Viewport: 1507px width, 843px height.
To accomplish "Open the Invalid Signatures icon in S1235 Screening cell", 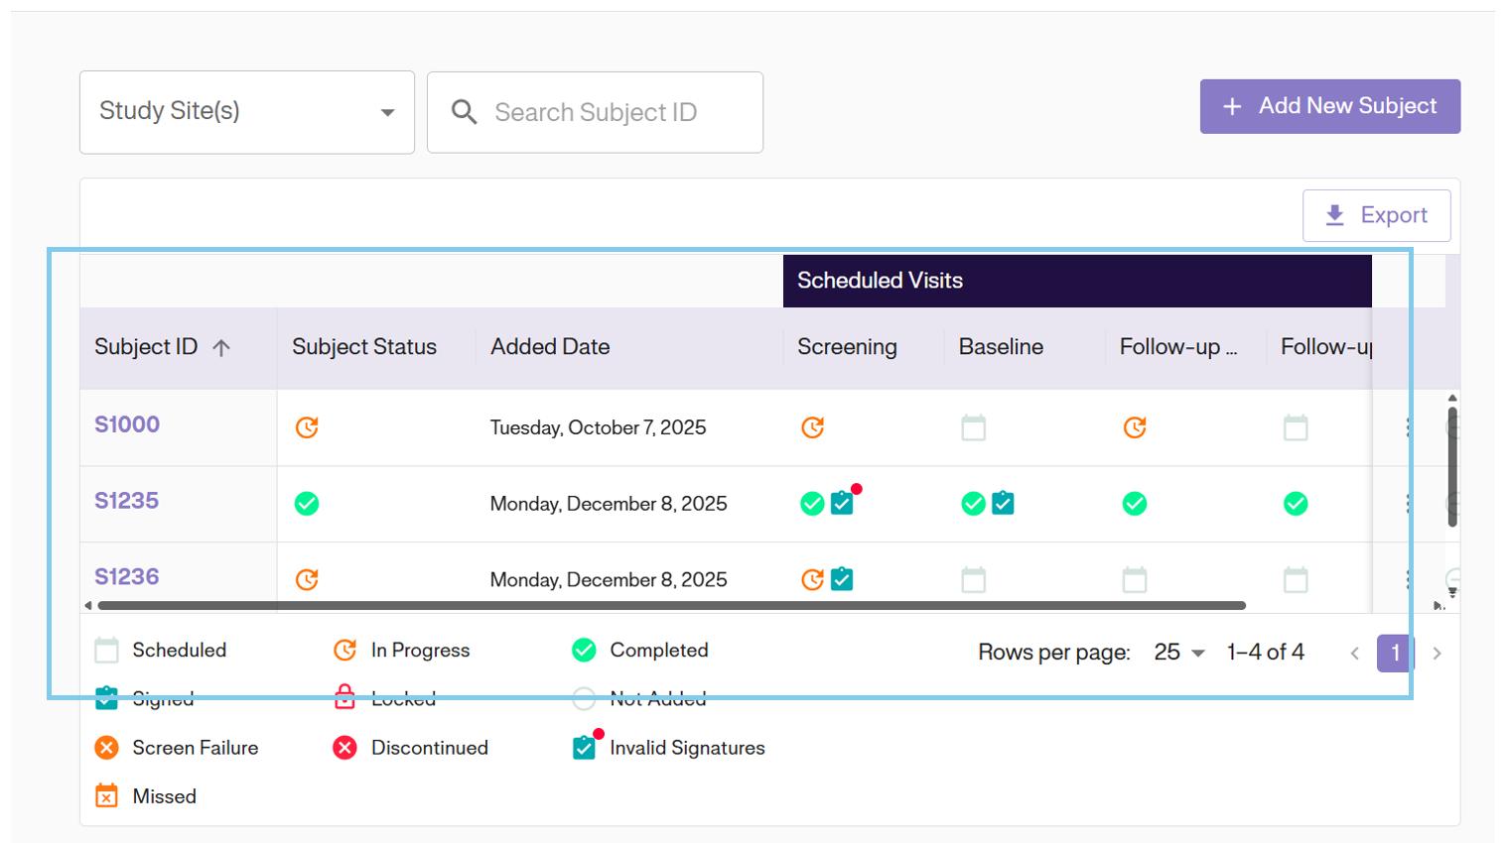I will pos(843,504).
